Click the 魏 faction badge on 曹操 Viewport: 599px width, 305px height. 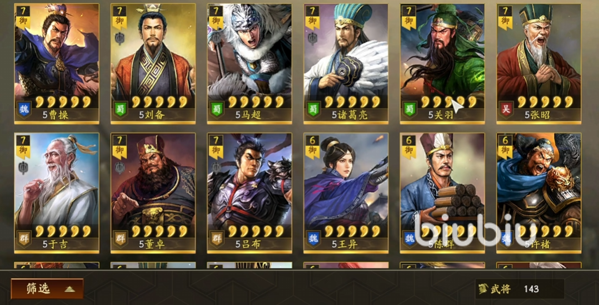point(24,109)
